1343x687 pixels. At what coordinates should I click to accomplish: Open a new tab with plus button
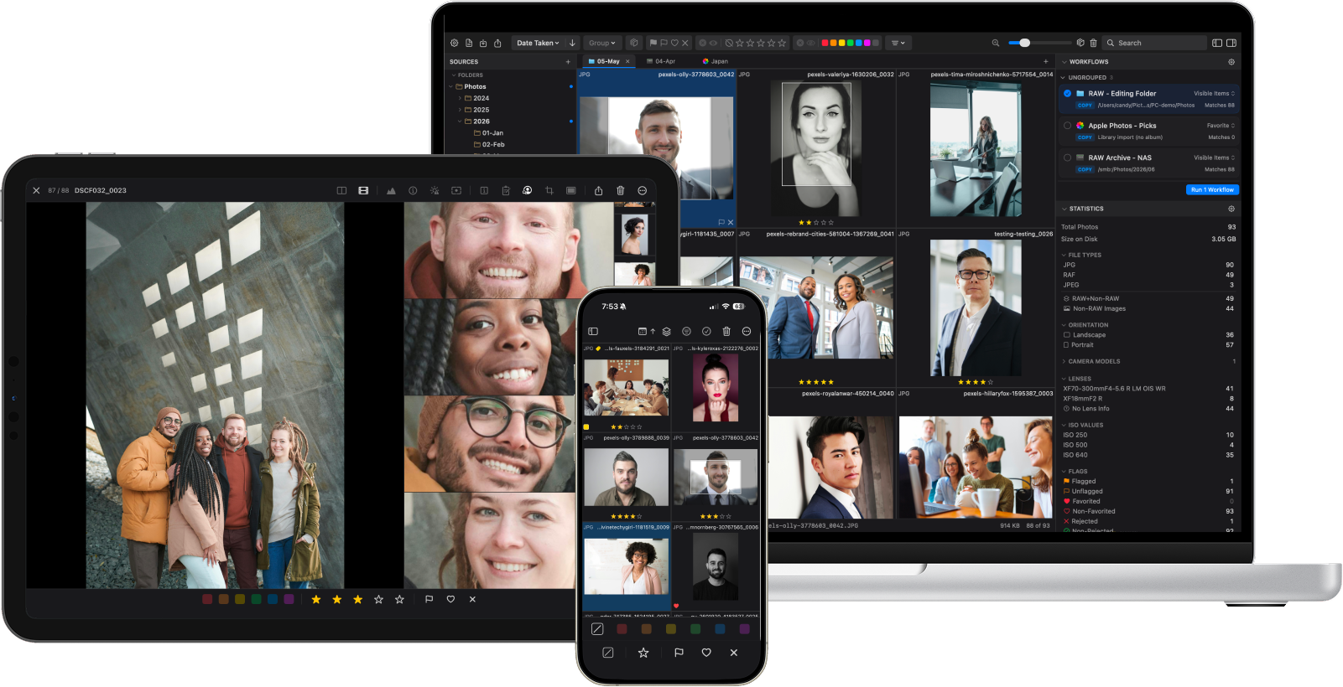click(1045, 61)
